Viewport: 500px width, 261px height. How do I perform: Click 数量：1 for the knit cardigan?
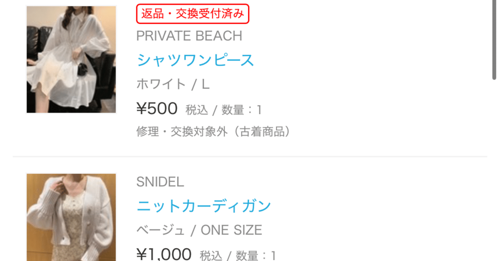(x=256, y=255)
